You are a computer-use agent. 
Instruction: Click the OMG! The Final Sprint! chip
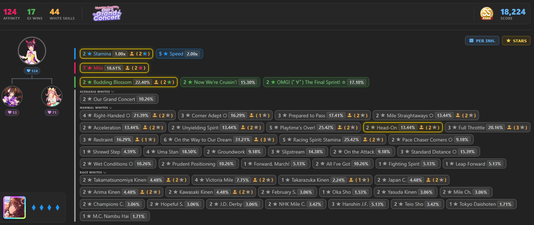click(x=316, y=82)
